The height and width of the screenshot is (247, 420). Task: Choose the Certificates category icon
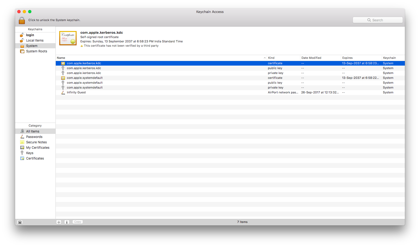22,158
